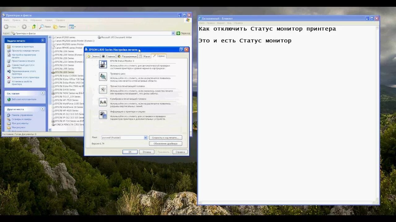396x222 pixels.
Task: Select the EPSON TX117_119 Series printer
Action: pos(66,97)
